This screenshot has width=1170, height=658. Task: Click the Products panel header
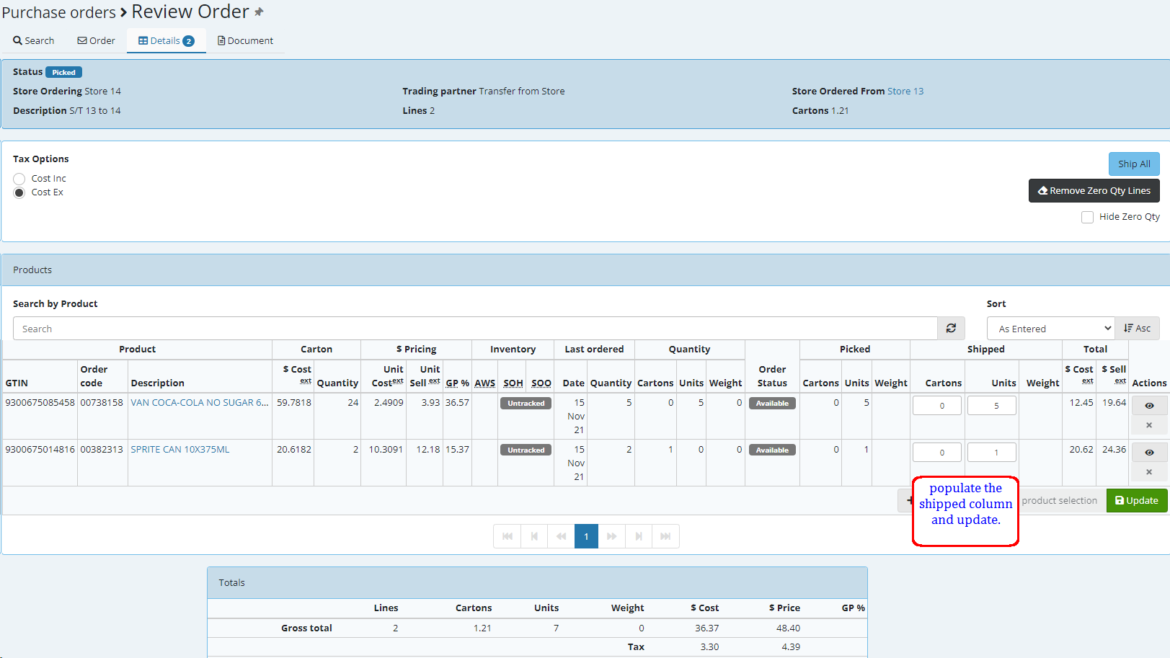585,270
